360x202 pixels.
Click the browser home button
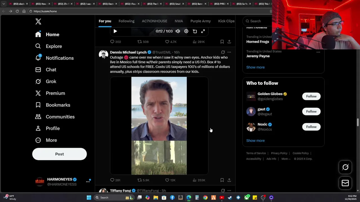click(x=24, y=11)
